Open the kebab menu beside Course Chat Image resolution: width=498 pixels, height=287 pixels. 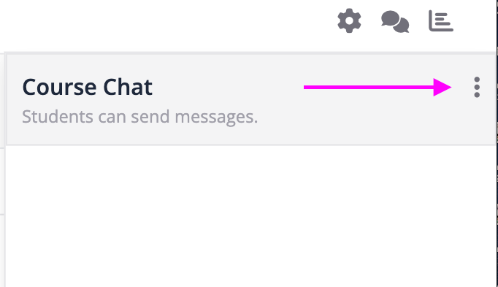477,87
